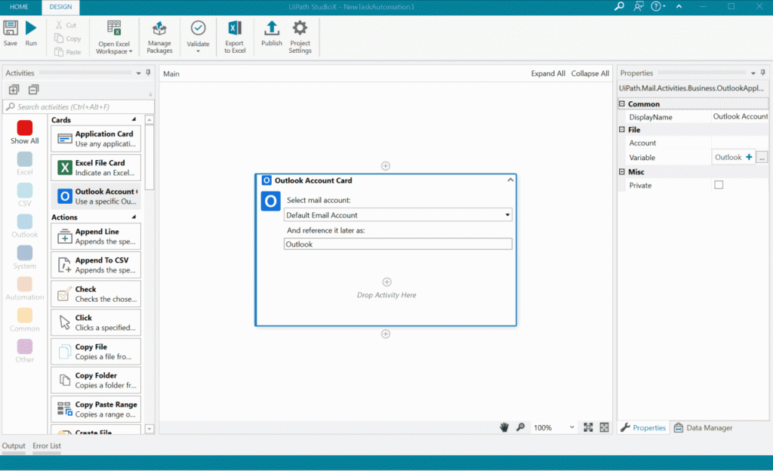Select the Outlook Account Card in Activities

(96, 196)
